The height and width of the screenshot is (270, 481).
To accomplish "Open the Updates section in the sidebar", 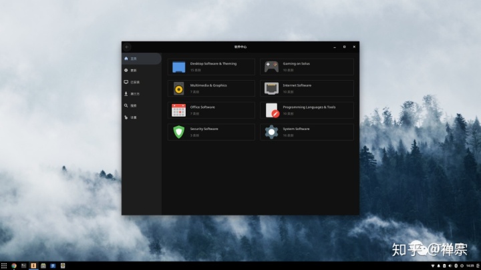I will click(142, 71).
